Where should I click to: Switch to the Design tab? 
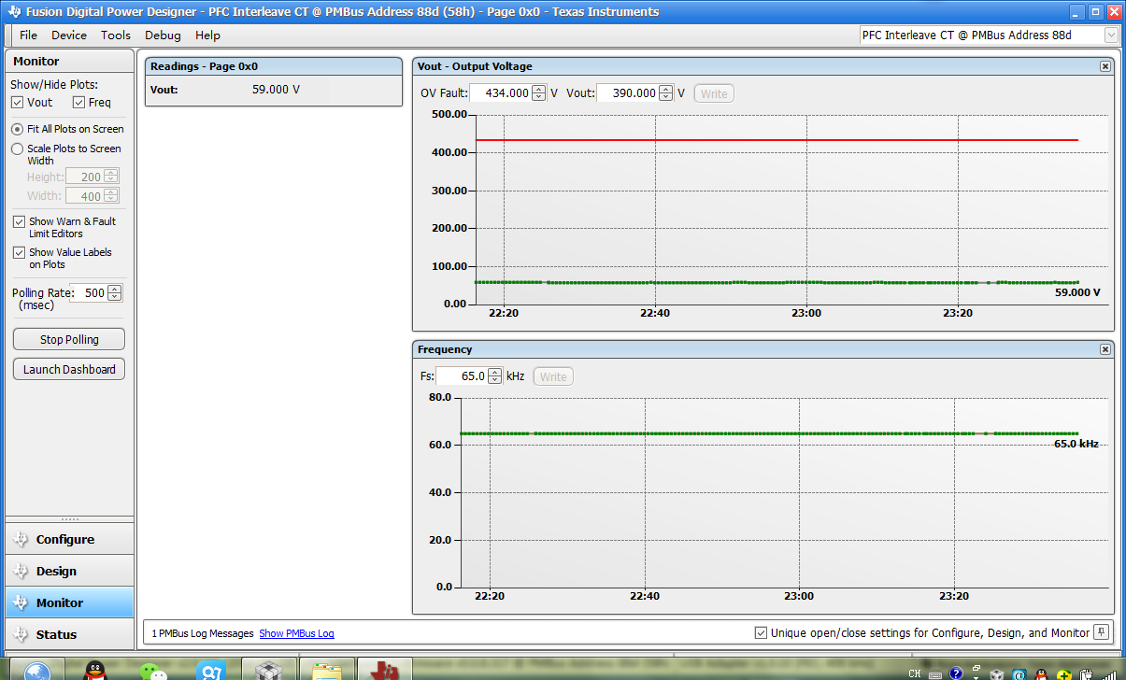pos(69,571)
